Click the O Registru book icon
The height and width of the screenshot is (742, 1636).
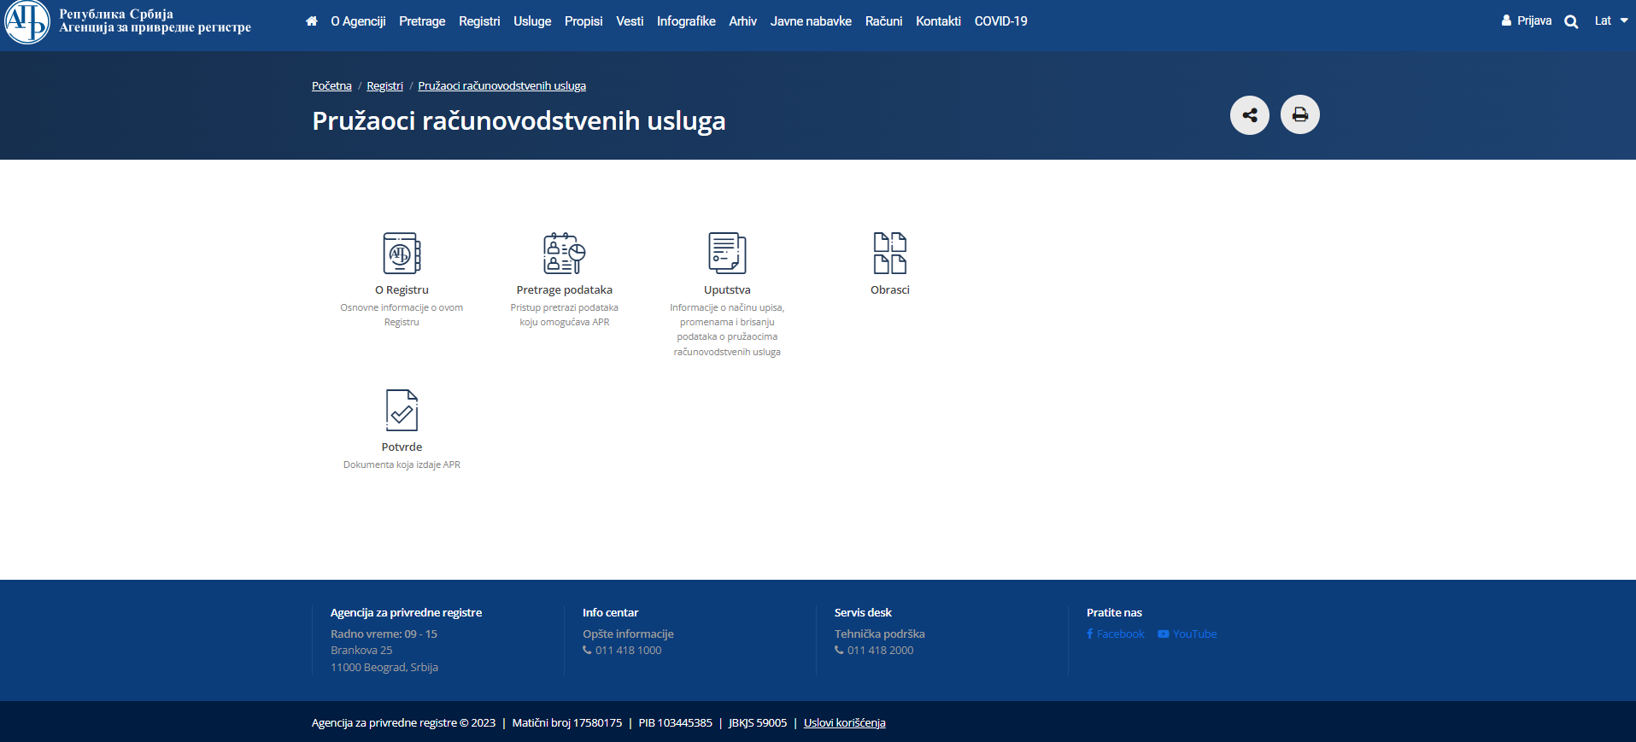click(x=402, y=253)
